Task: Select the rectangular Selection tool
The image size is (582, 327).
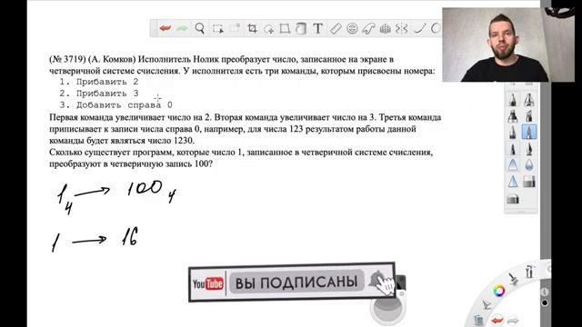Action: coord(218,28)
